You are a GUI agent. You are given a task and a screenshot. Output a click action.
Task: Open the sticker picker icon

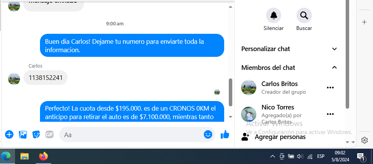click(x=36, y=134)
